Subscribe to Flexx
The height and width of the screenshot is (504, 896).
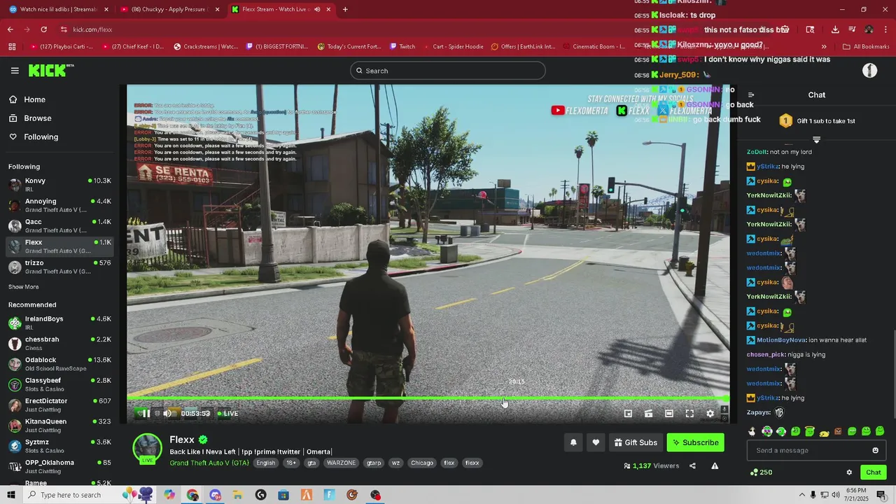(x=695, y=442)
